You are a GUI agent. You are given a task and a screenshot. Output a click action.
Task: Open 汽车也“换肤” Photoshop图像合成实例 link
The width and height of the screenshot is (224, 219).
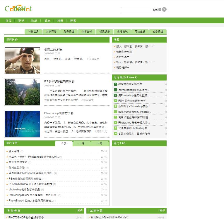pyautogui.click(x=34, y=157)
